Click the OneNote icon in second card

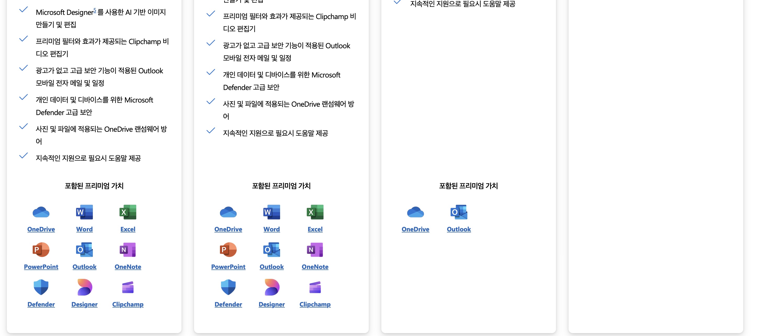[x=315, y=250]
